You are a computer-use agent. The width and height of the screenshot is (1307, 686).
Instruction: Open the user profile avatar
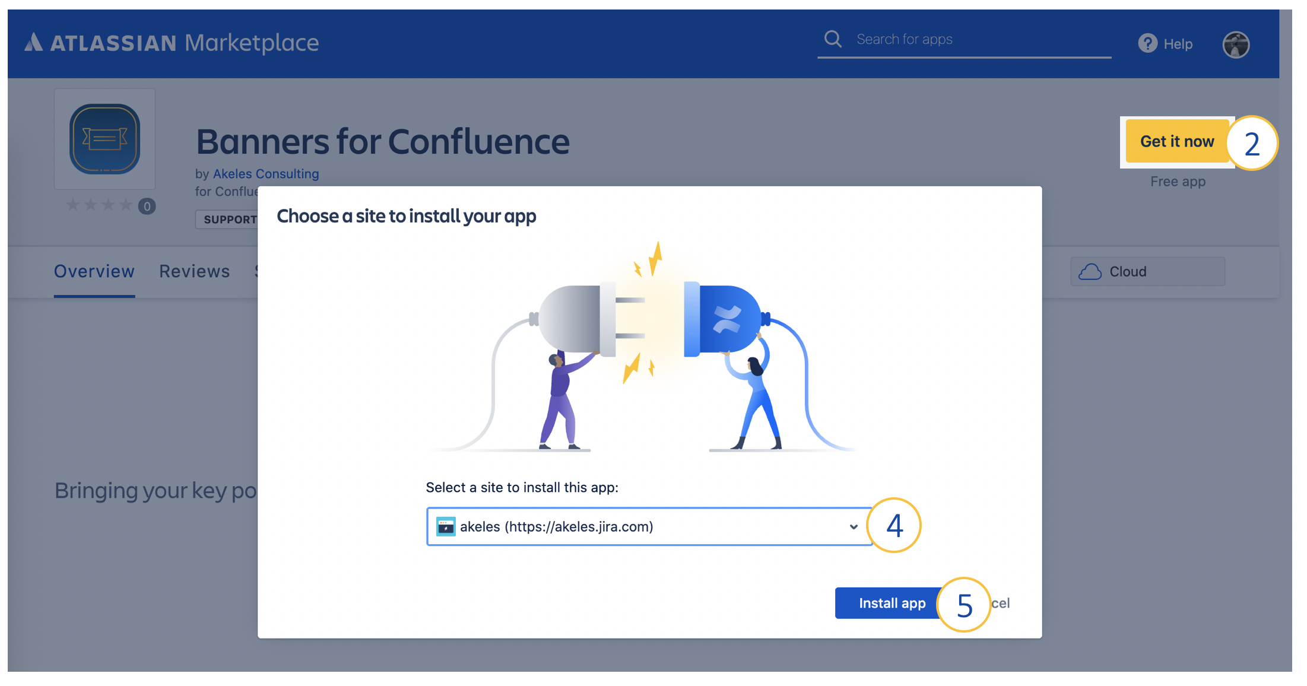click(x=1236, y=44)
